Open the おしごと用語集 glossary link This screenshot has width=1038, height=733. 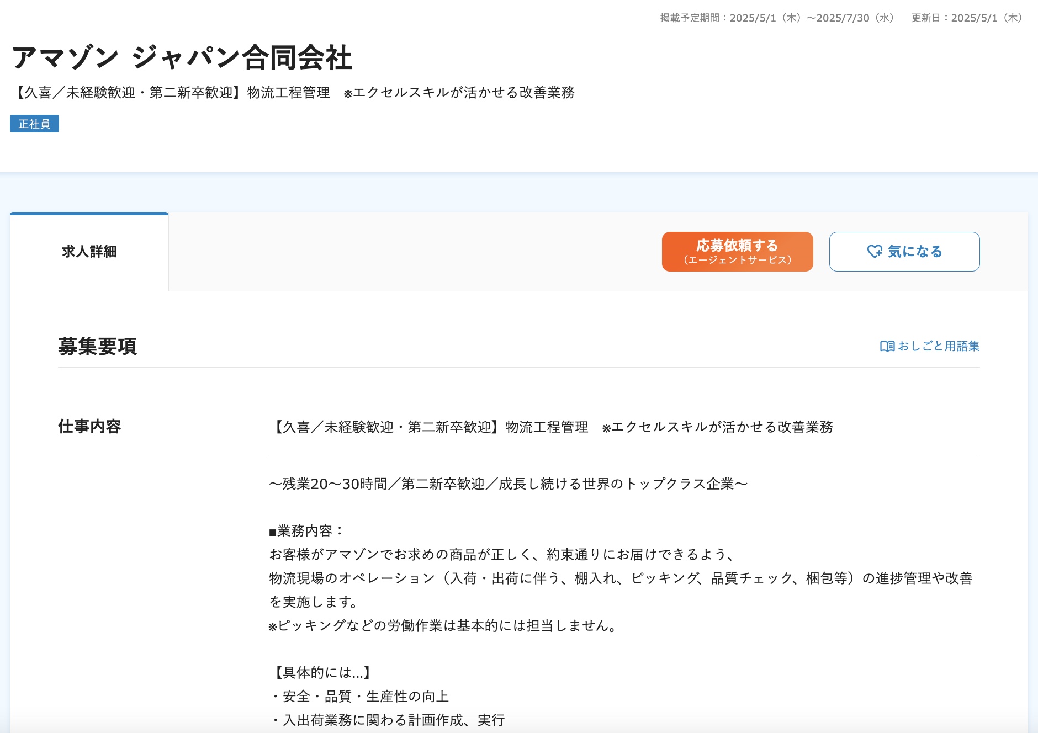point(930,346)
